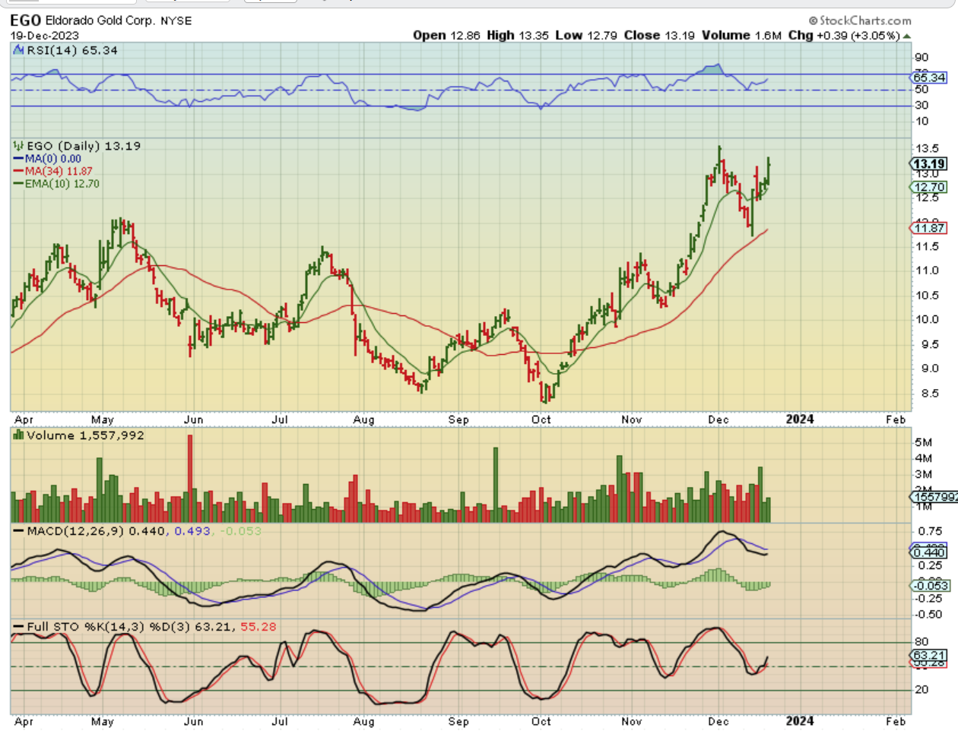Click the Aug label under the price chart
The image size is (958, 734).
pyautogui.click(x=364, y=419)
